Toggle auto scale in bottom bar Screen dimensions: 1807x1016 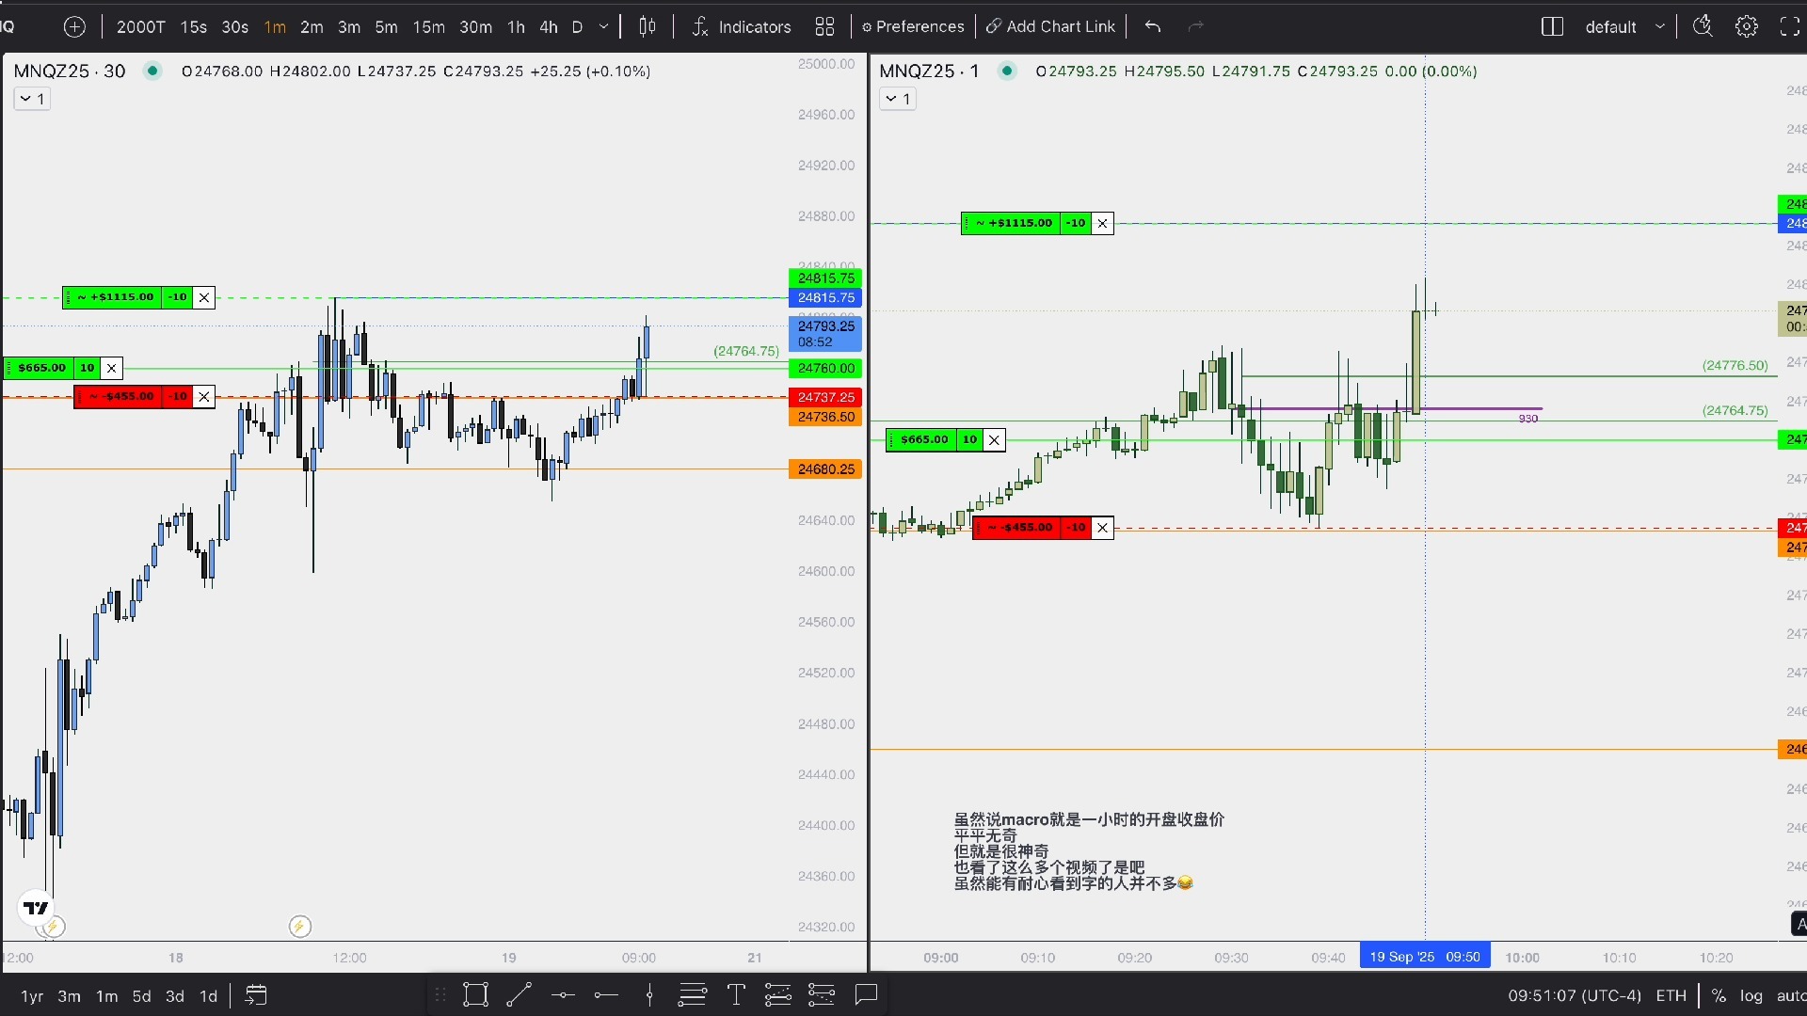(1790, 995)
